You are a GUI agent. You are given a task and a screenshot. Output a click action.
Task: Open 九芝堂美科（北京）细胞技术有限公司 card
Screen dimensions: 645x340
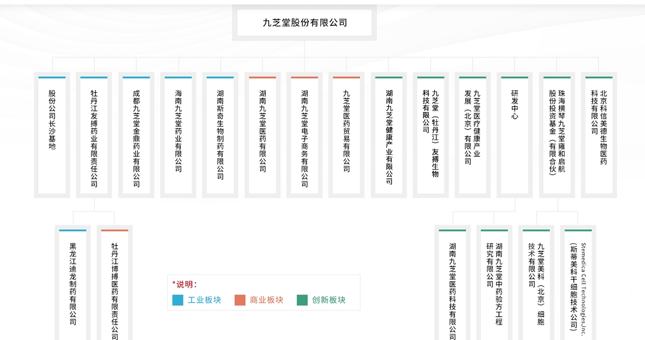(x=536, y=283)
